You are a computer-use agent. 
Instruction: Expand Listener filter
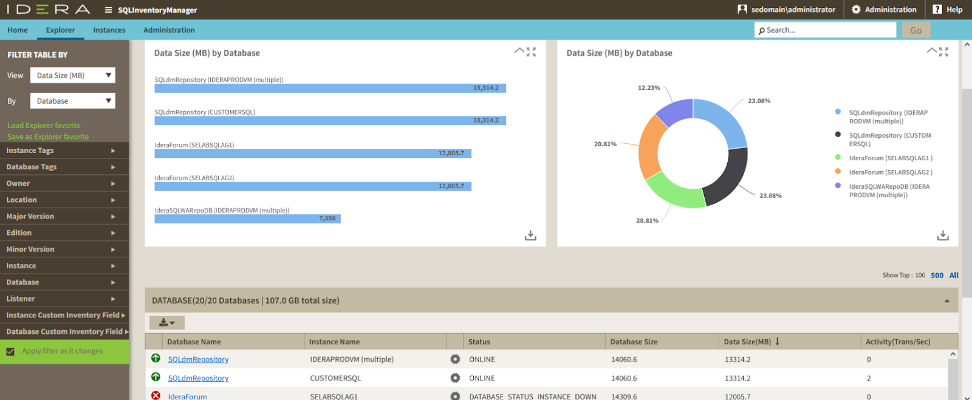coord(64,299)
